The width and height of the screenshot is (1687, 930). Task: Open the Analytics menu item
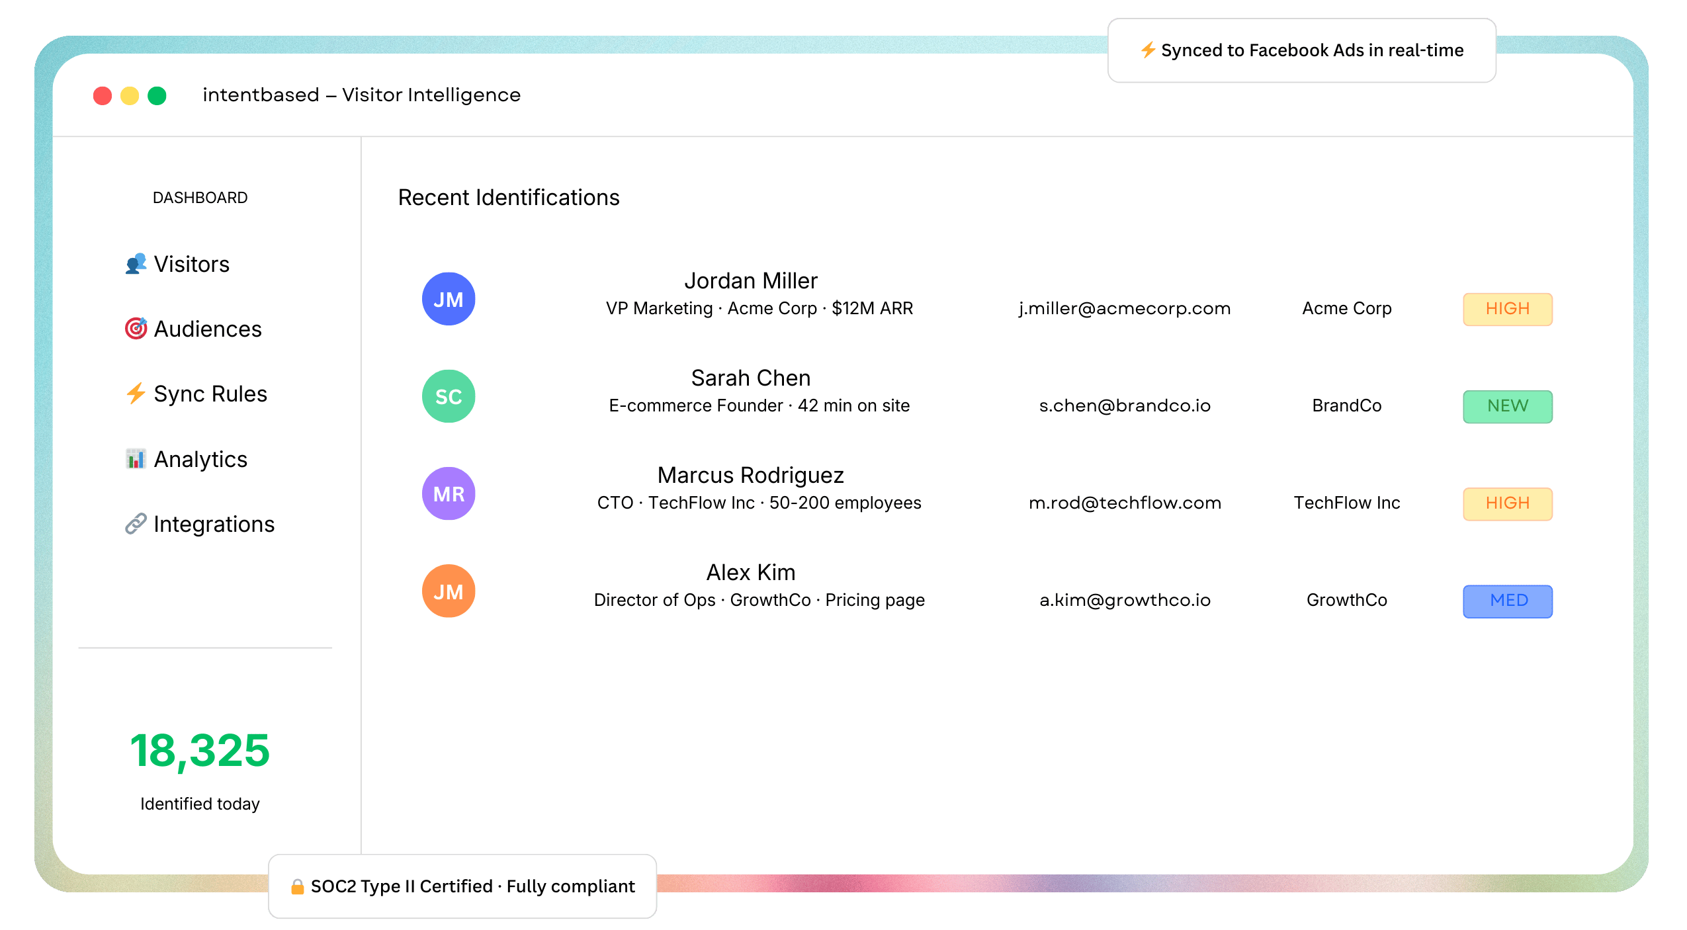pyautogui.click(x=200, y=459)
